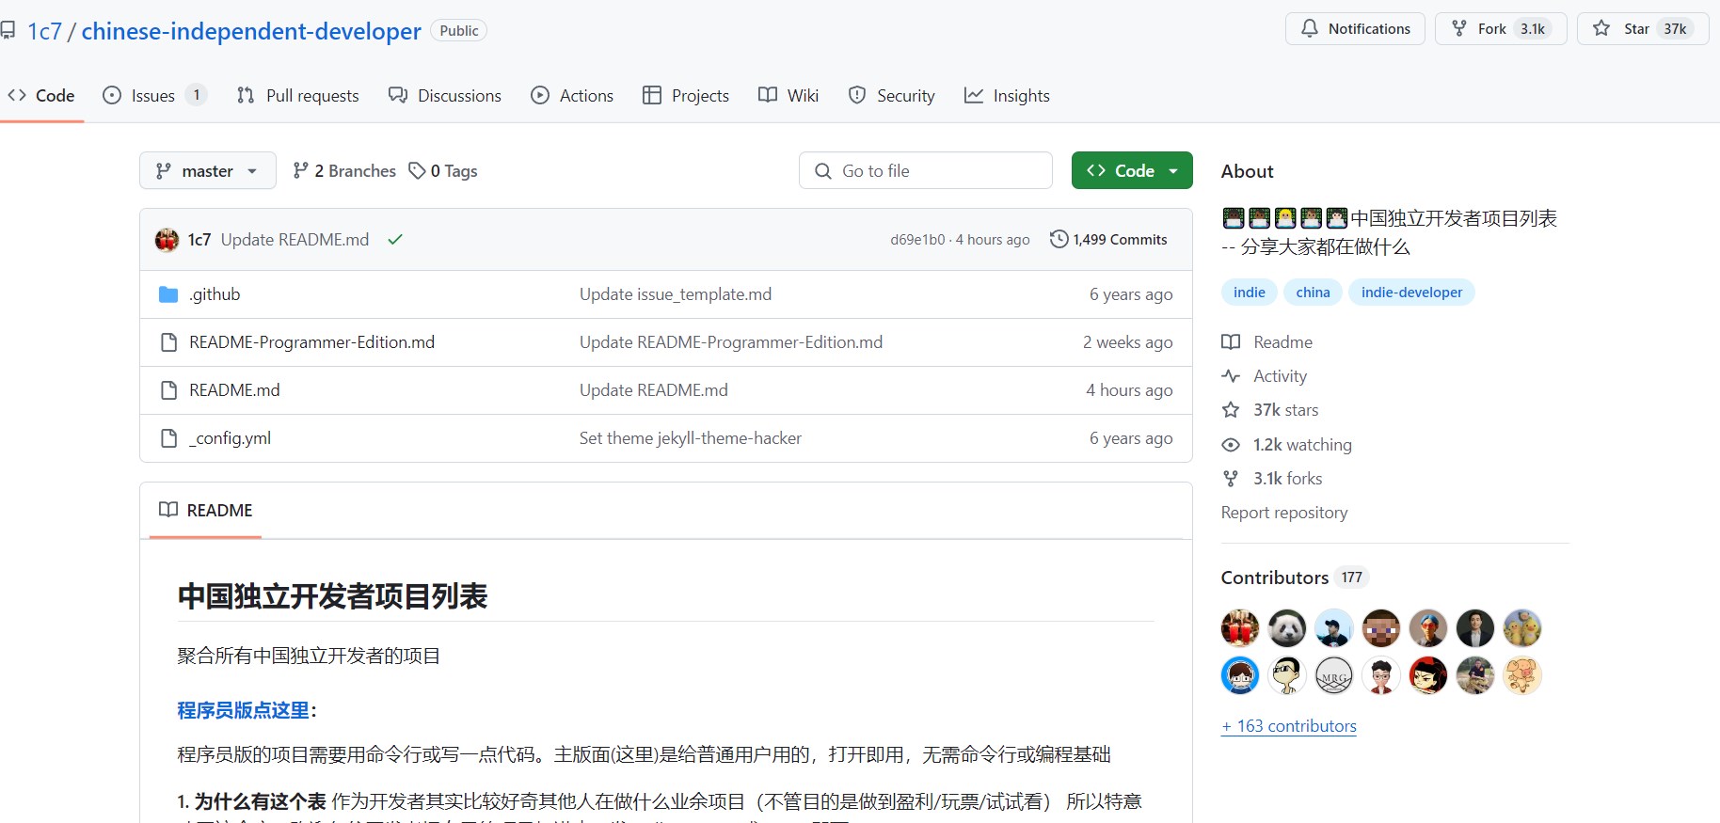The height and width of the screenshot is (823, 1720).
Task: Click the green commit status checkmark
Action: [395, 240]
